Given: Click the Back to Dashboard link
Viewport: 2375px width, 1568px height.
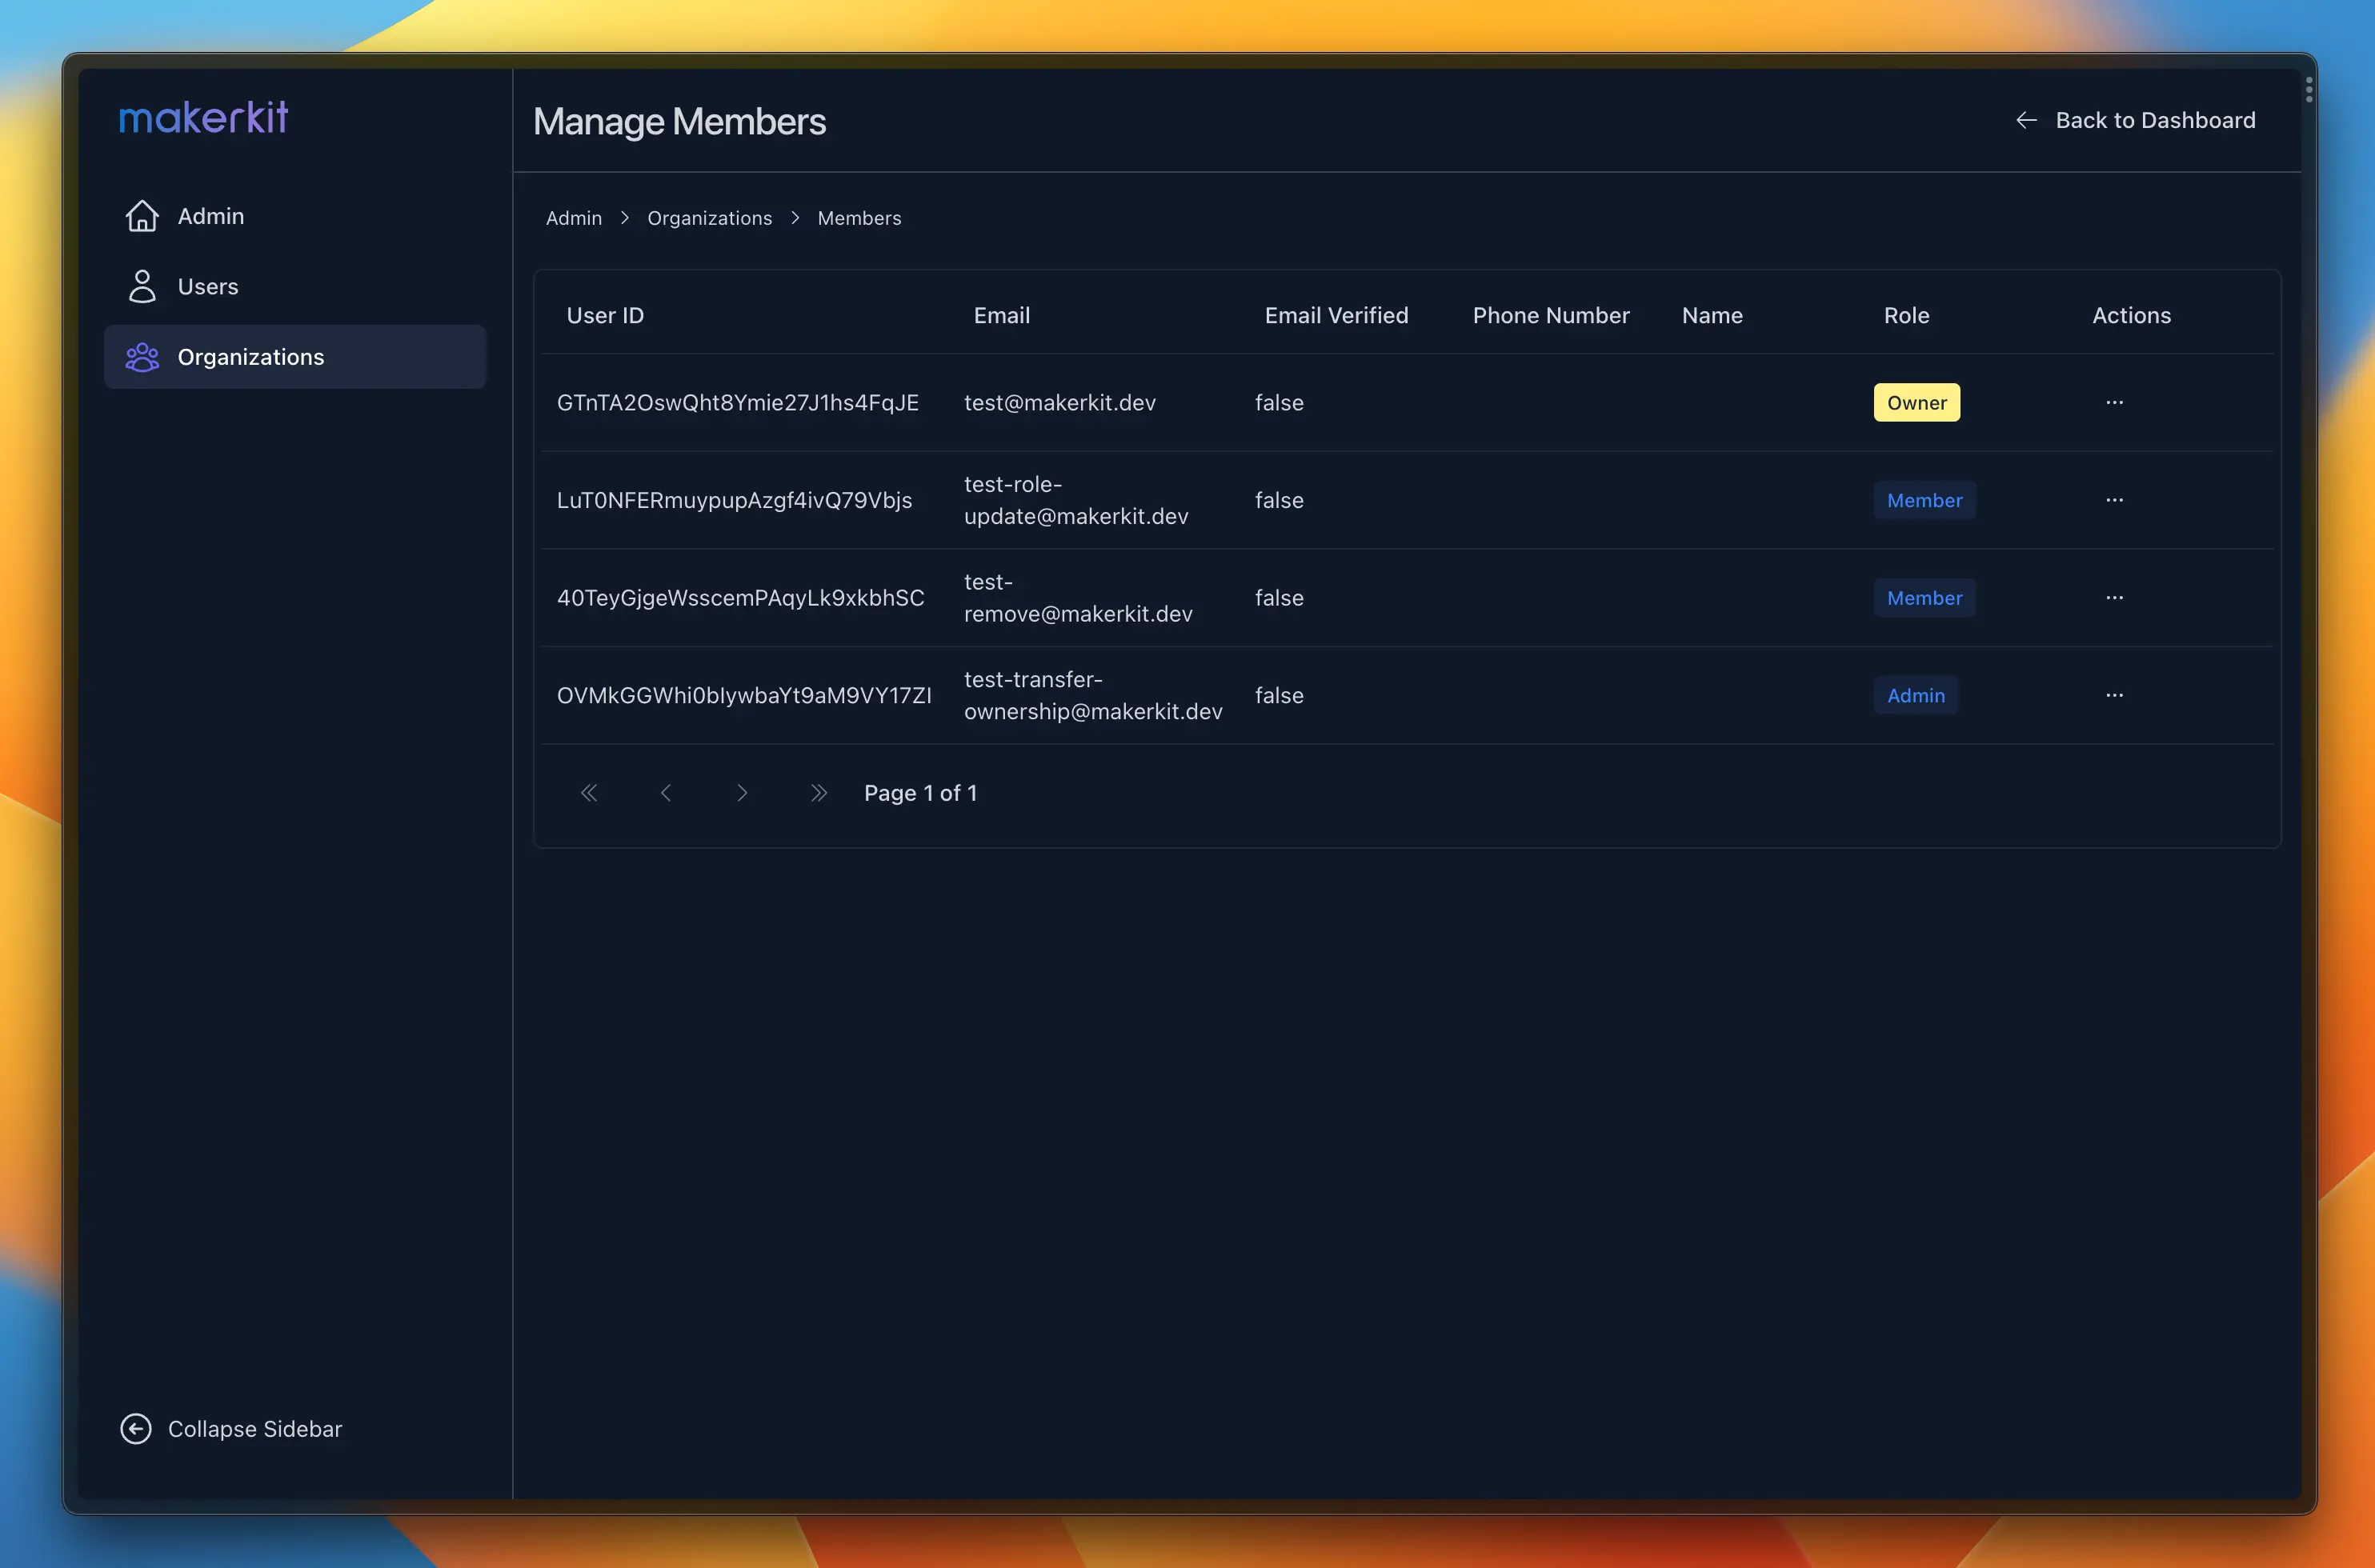Looking at the screenshot, I should (2155, 119).
